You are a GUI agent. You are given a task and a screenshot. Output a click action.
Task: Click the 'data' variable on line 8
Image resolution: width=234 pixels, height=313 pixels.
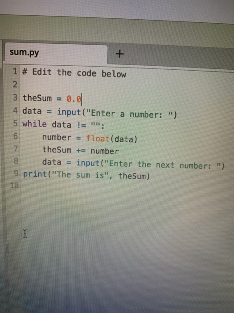pos(52,162)
